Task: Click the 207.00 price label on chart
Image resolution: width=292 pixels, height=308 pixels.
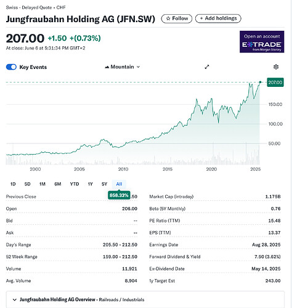Action: pyautogui.click(x=275, y=83)
